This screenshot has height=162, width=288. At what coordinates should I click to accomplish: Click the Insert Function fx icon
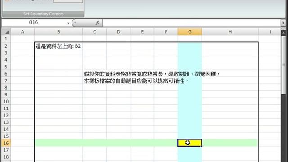coord(98,23)
